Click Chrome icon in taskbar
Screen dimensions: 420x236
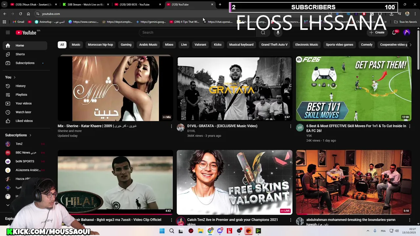coord(210,231)
